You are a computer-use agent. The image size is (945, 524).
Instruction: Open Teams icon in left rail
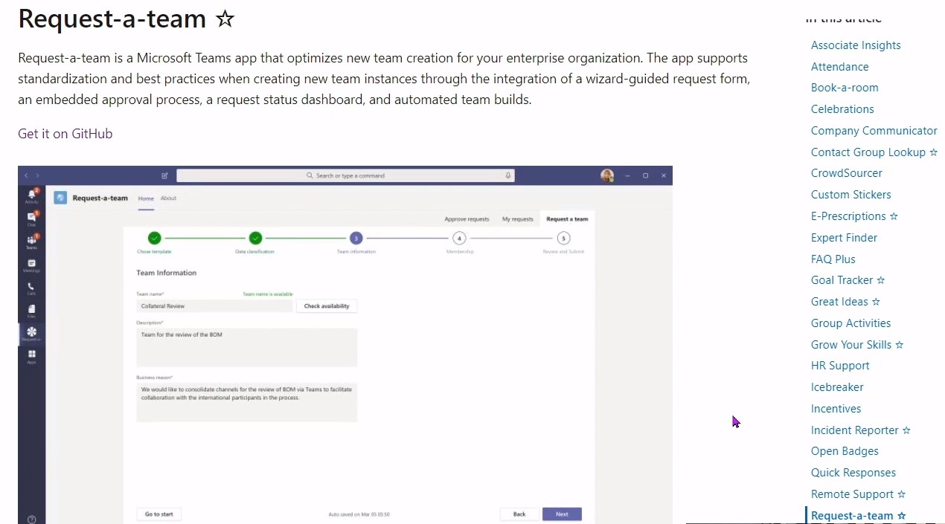pos(31,241)
